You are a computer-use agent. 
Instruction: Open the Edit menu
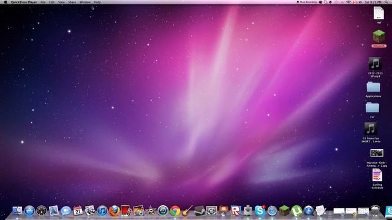[51, 2]
